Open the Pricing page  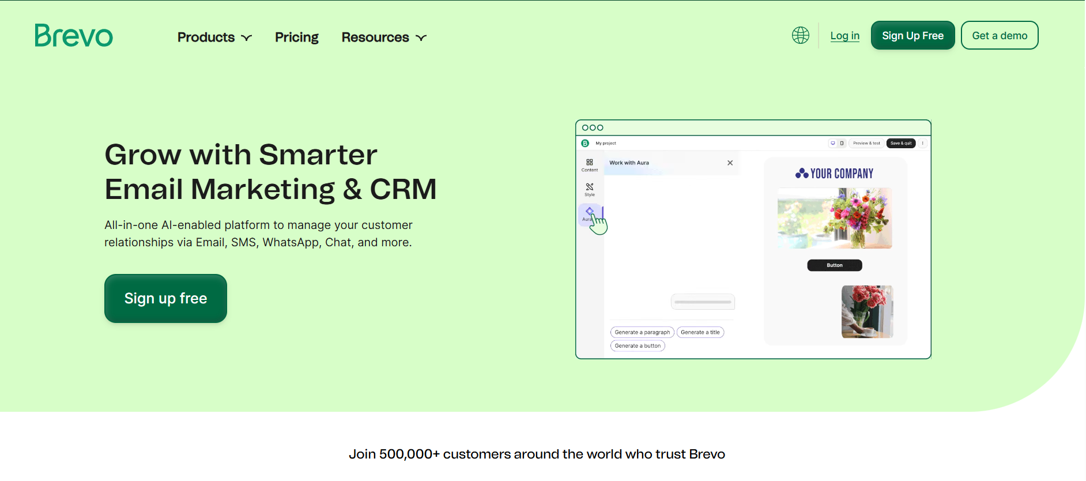click(297, 37)
